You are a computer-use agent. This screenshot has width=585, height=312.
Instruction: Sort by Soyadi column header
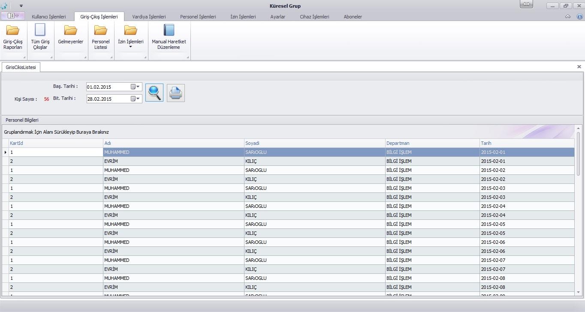coord(315,143)
